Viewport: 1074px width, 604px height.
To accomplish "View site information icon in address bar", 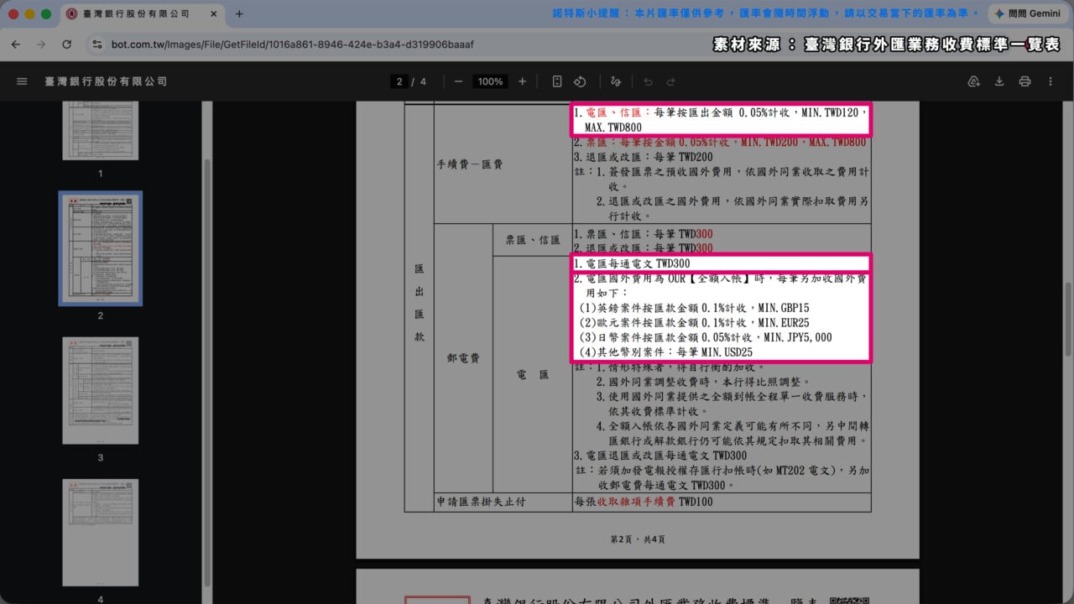I will [97, 44].
